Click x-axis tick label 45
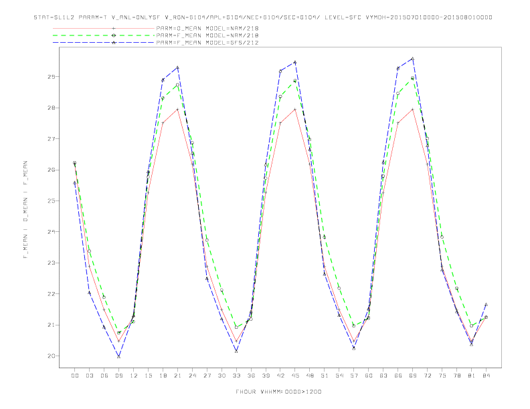The height and width of the screenshot is (409, 530). click(x=295, y=376)
